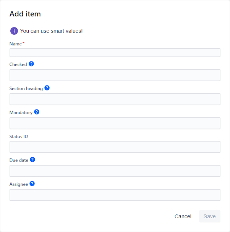The image size is (230, 232).
Task: Open help for the Checked field
Action: click(31, 64)
